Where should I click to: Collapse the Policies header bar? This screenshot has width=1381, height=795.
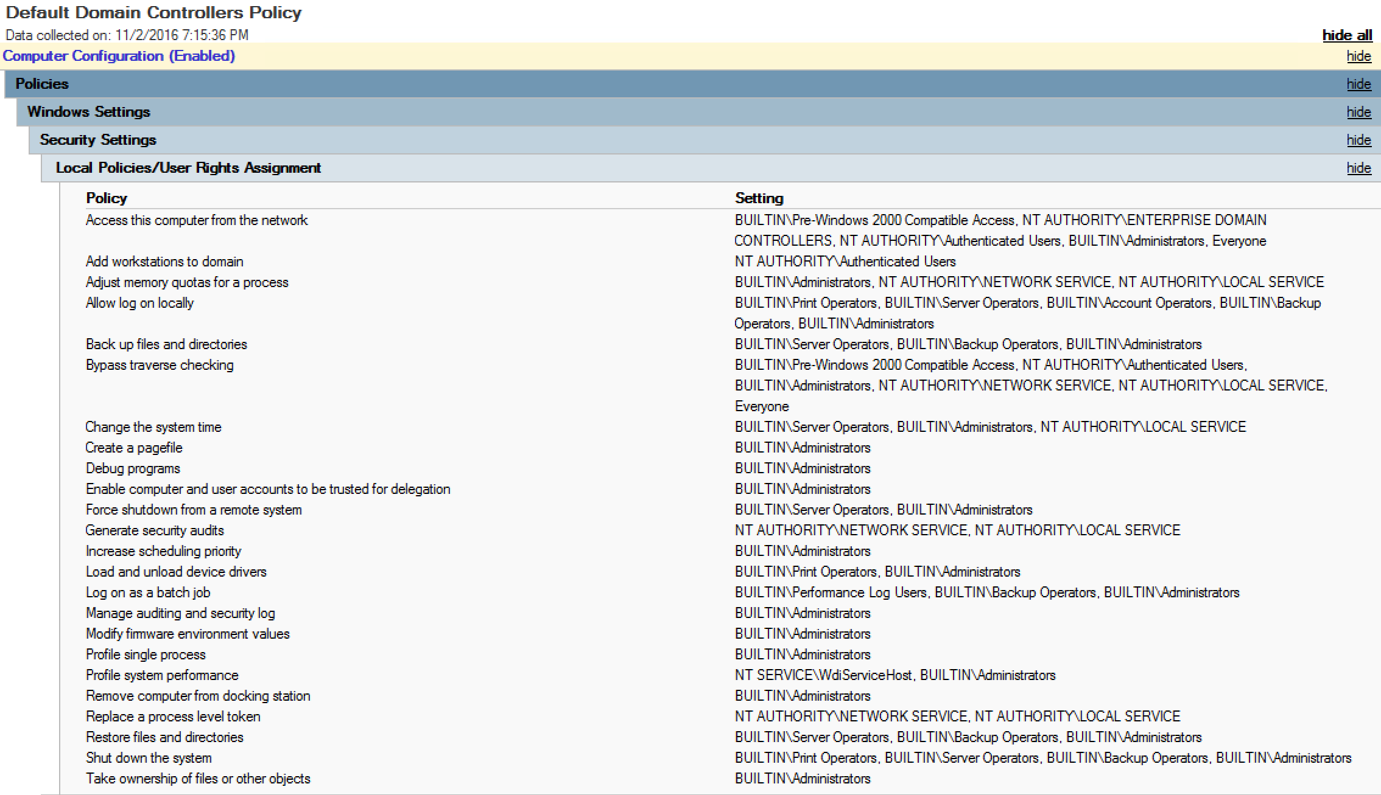pos(42,84)
